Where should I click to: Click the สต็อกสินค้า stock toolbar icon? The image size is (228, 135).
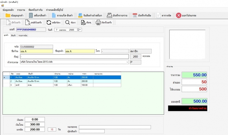31,15
